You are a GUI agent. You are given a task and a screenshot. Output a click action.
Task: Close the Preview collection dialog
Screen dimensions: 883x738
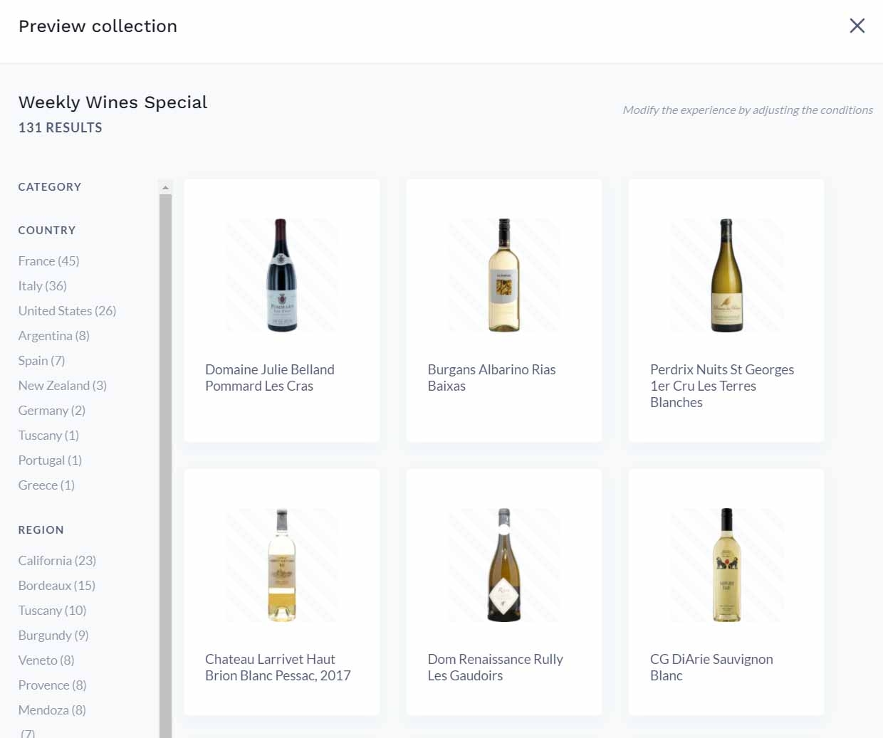pyautogui.click(x=857, y=26)
